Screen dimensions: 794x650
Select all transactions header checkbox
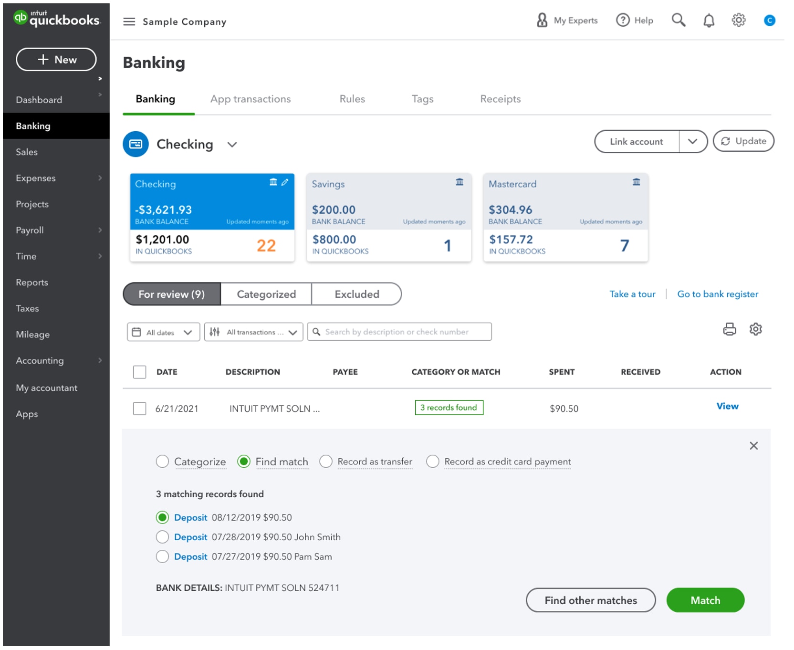(x=139, y=372)
